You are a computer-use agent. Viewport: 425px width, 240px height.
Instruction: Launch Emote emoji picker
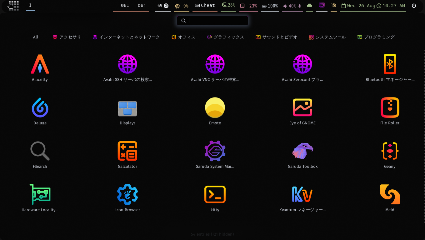click(x=215, y=112)
